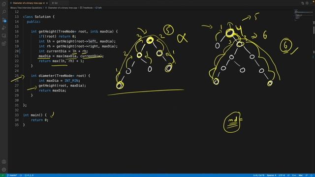
Task: Switch to the second editor tab
Action: (x=55, y=3)
